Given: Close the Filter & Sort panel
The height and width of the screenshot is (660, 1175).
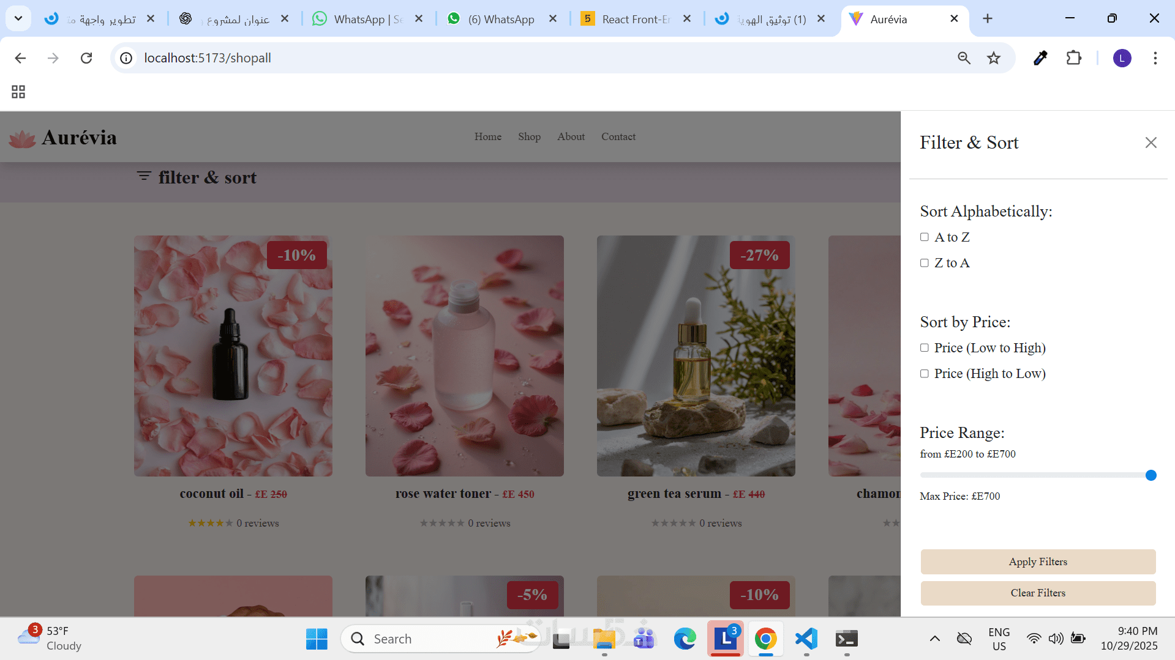Looking at the screenshot, I should coord(1151,143).
